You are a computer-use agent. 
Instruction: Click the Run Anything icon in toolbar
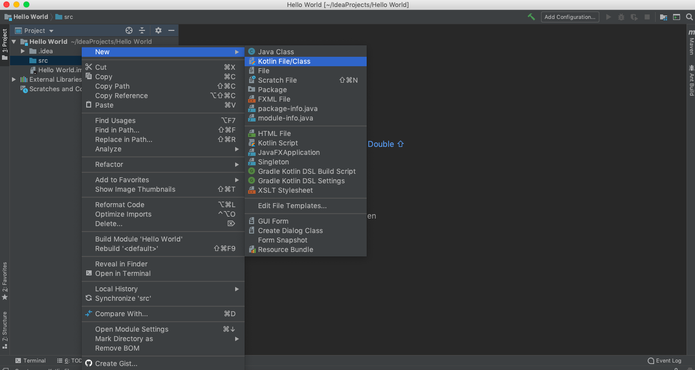click(x=677, y=17)
